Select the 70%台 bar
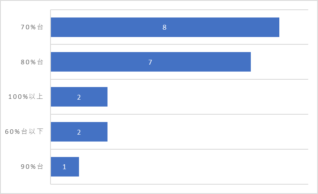Image resolution: width=318 pixels, height=194 pixels. 165,27
